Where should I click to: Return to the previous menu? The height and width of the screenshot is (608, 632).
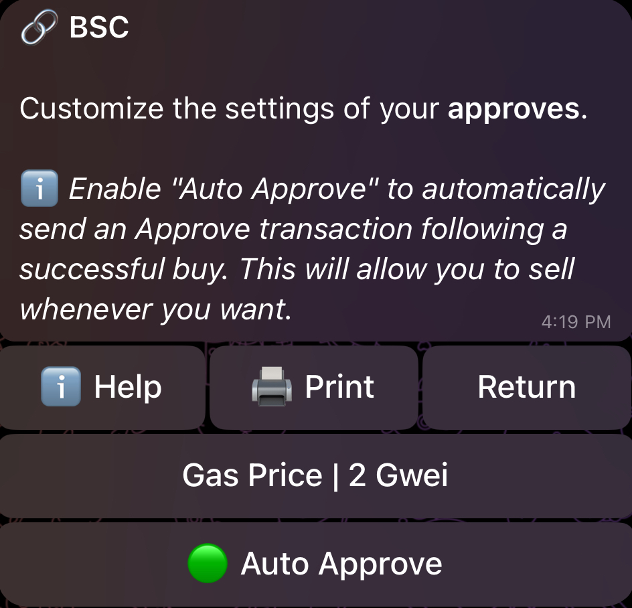526,387
